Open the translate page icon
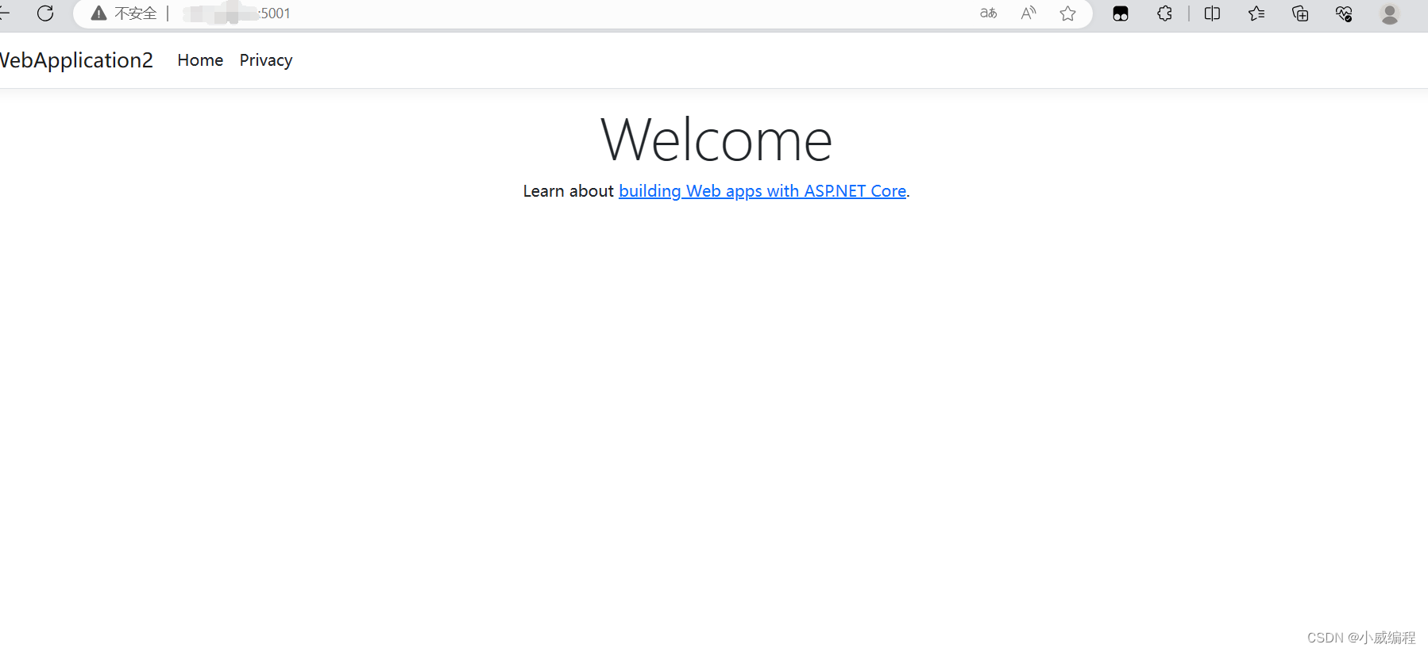 click(988, 13)
